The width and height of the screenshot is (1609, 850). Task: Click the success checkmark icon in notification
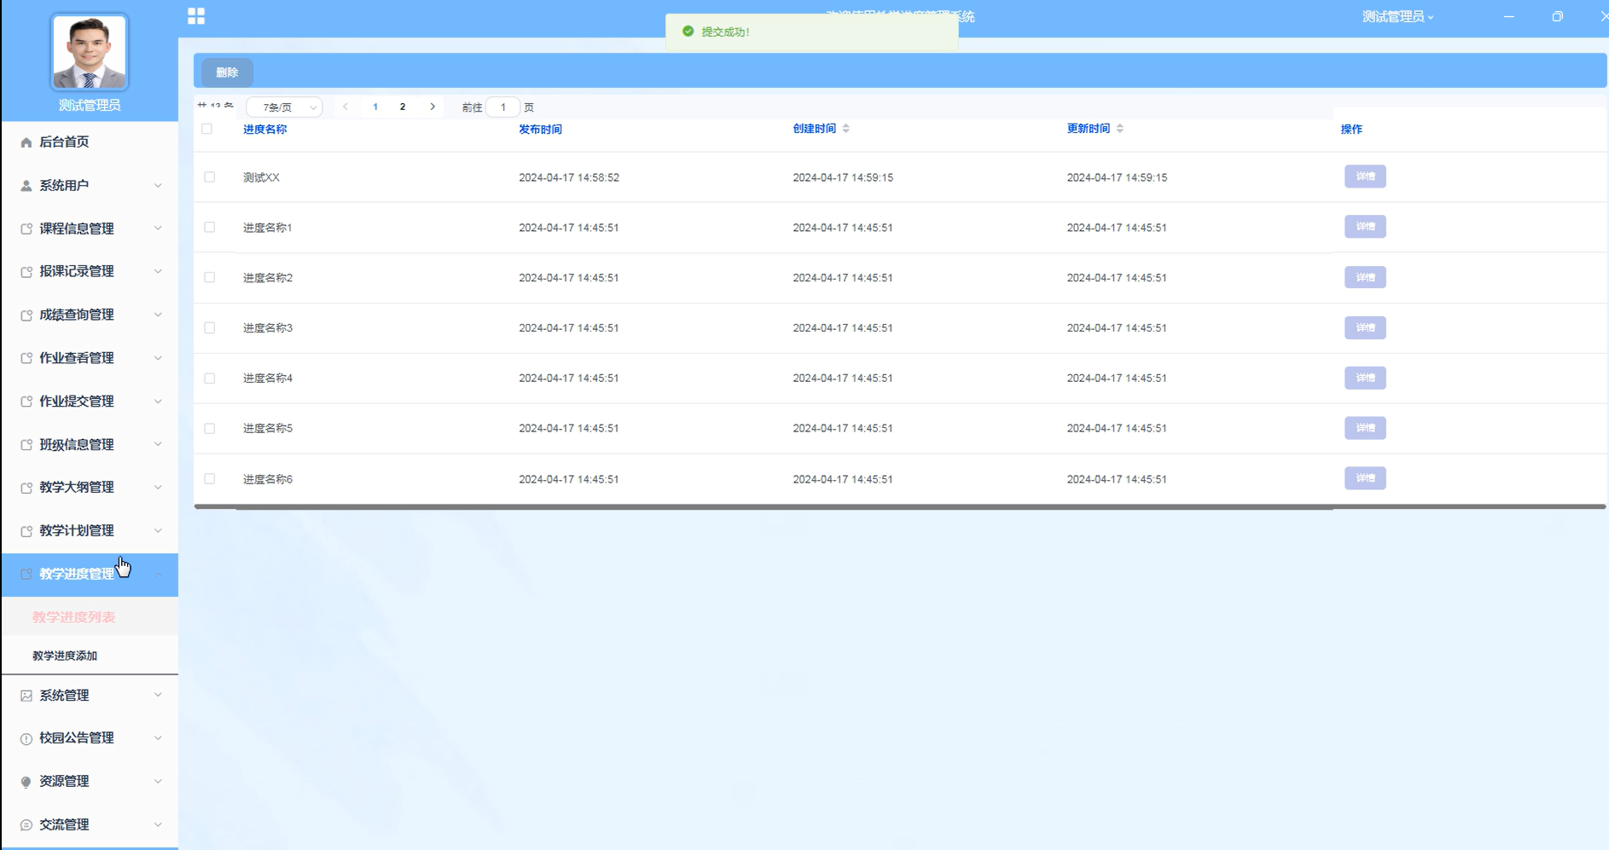pyautogui.click(x=688, y=32)
